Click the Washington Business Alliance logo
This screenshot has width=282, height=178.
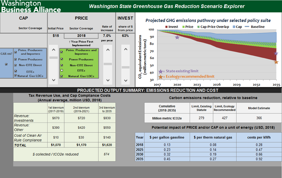(31, 6)
